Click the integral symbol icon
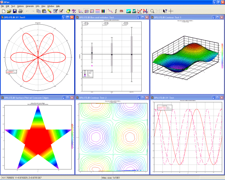 pyautogui.click(x=116, y=11)
